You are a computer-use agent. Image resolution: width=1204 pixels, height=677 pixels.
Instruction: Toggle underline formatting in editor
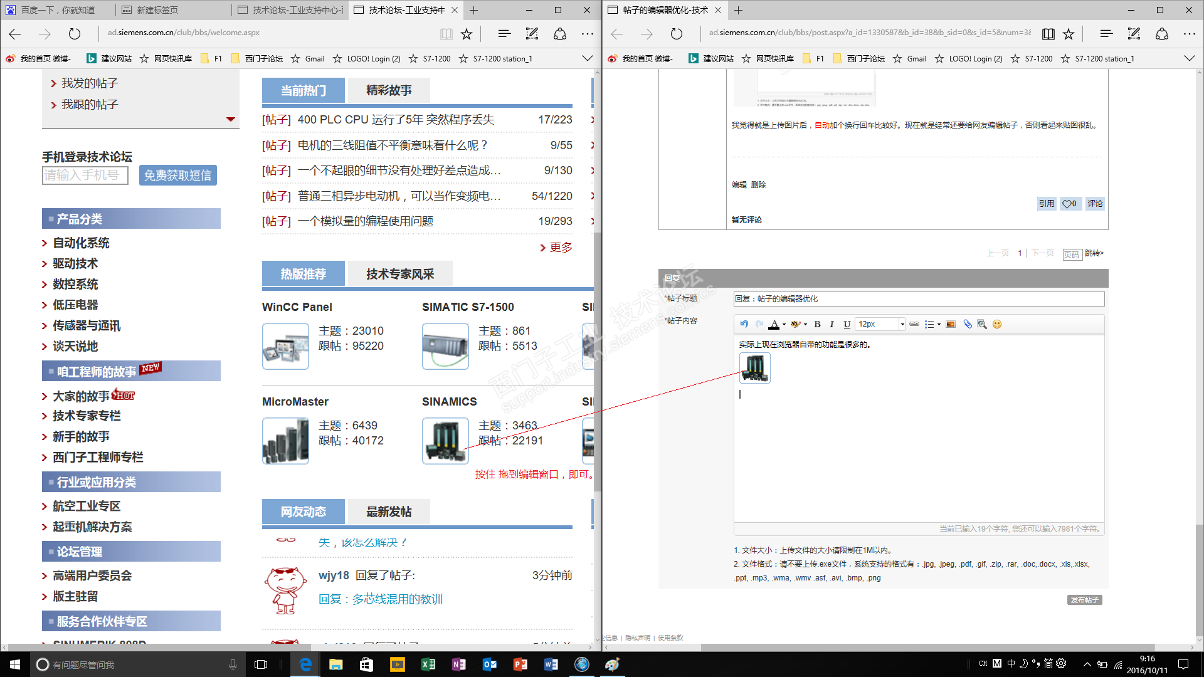847,324
